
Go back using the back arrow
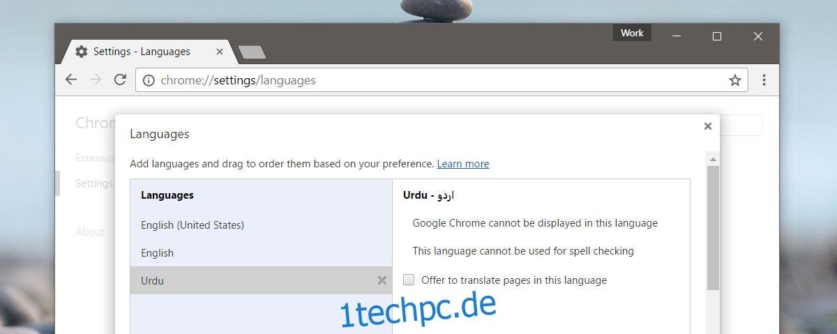click(x=71, y=80)
